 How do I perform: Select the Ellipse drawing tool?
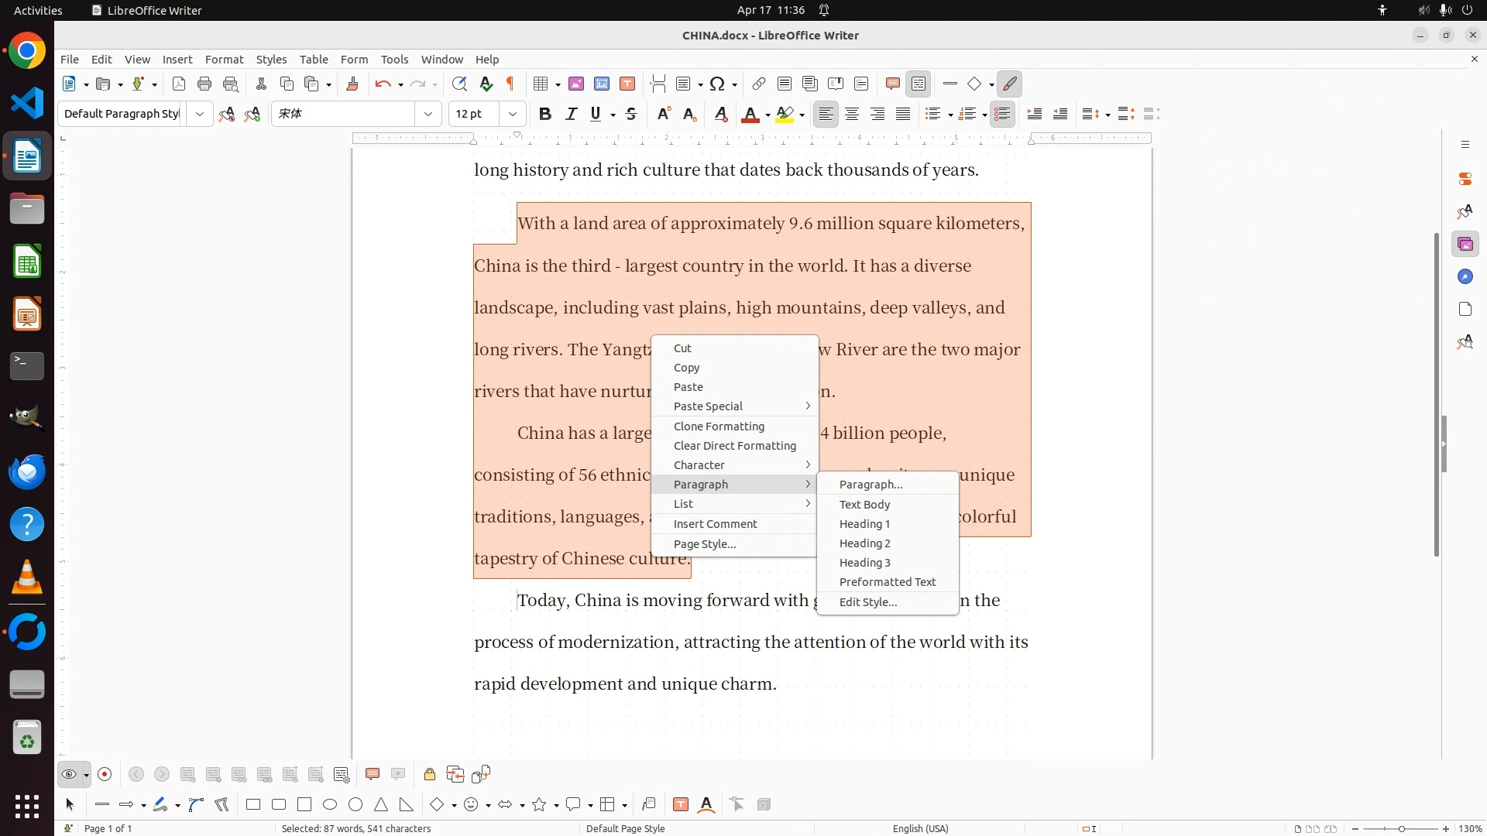click(330, 805)
